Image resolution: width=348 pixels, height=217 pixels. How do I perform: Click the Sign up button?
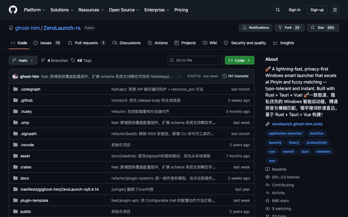(317, 10)
